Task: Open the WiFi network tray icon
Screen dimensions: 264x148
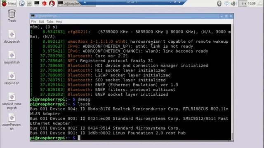Action: (226, 4)
